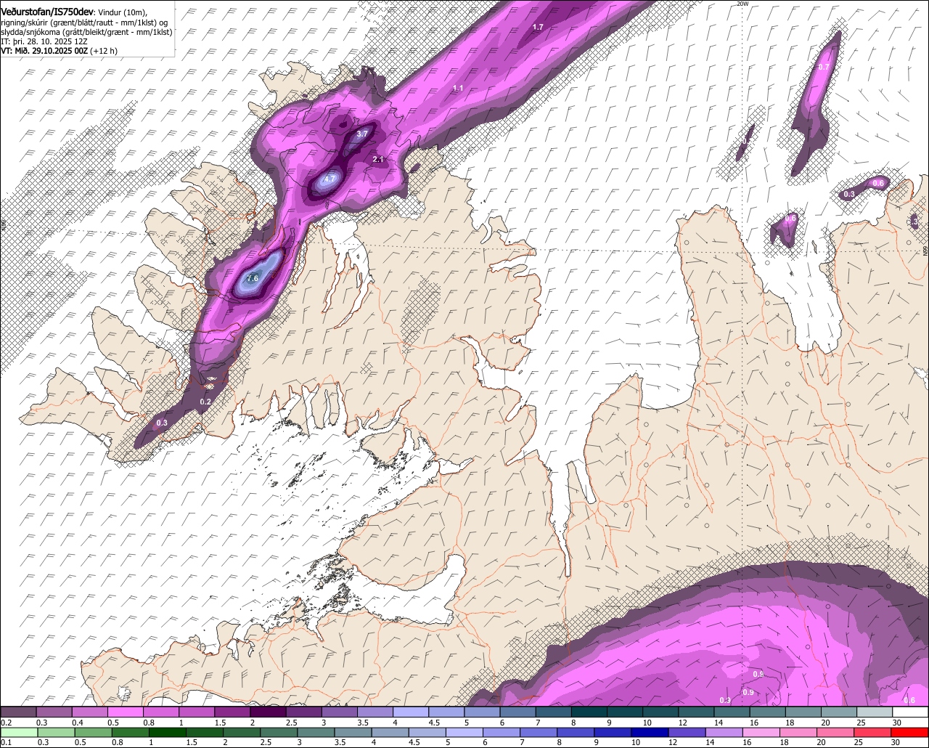Image resolution: width=929 pixels, height=748 pixels.
Task: Click the 20W longitude label
Action: point(742,4)
